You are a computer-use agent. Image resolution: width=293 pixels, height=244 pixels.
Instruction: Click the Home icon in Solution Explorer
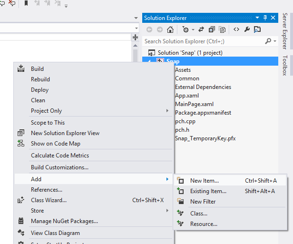coord(170,29)
